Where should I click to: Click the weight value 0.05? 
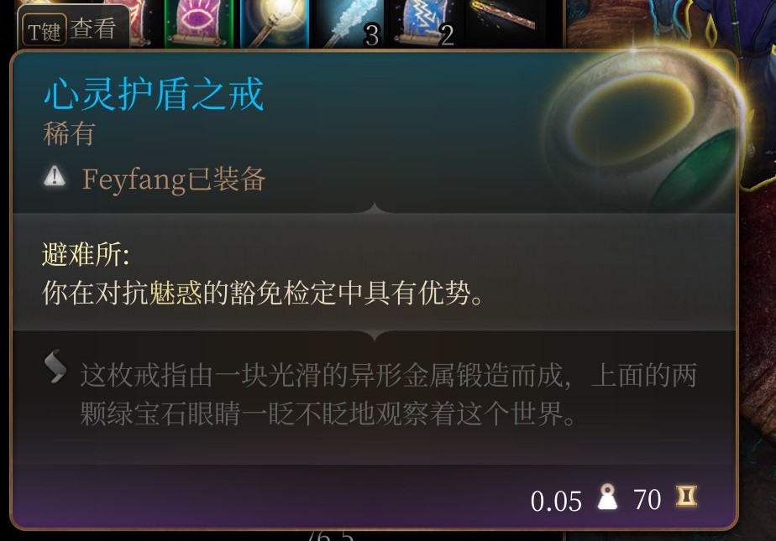tap(556, 501)
